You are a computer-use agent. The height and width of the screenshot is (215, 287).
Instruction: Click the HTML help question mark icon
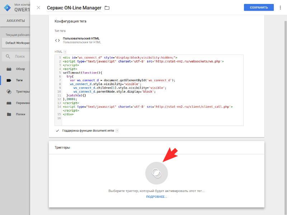tap(65, 52)
